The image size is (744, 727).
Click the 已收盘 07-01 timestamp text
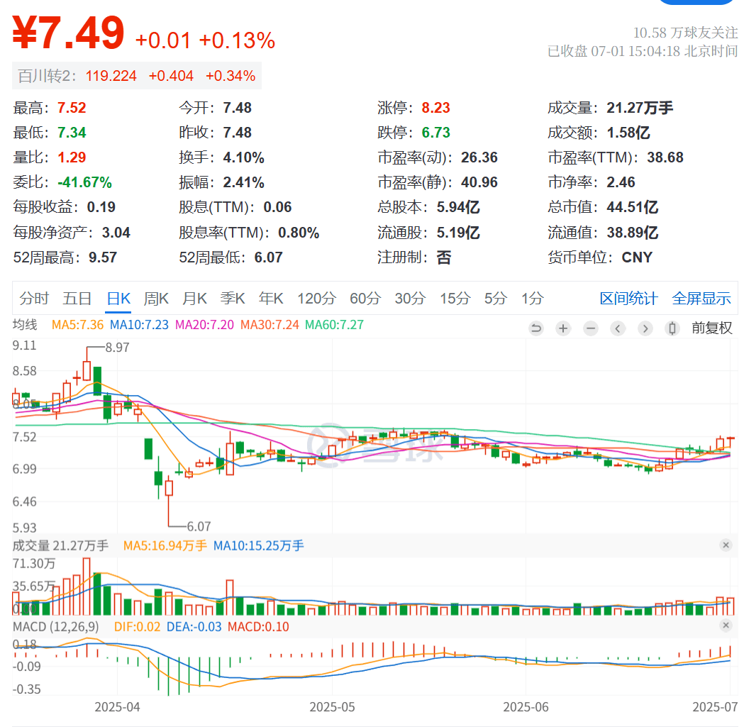coord(643,51)
